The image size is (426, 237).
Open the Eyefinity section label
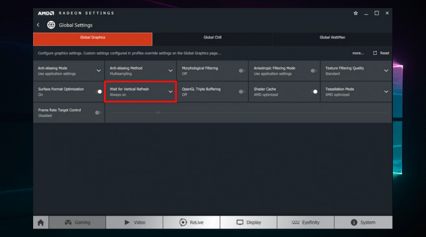coord(311,222)
